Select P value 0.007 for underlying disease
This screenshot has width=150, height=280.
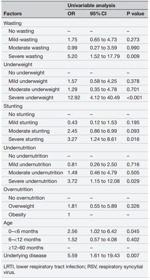tap(133, 256)
